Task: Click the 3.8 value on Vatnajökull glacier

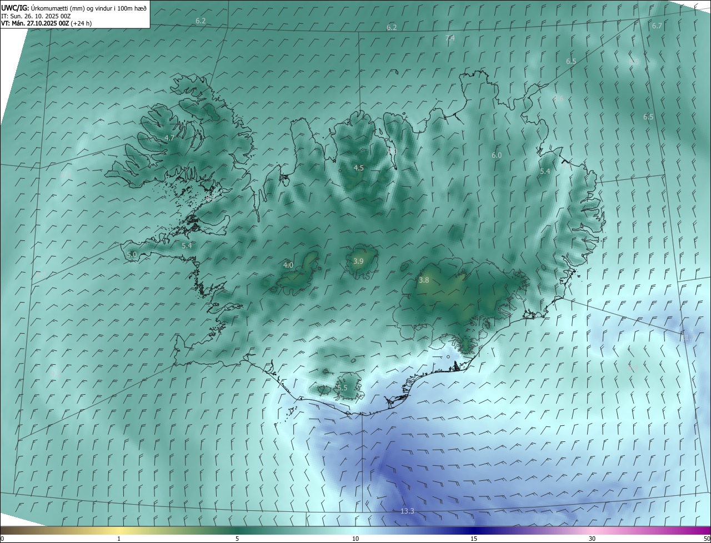Action: (424, 280)
